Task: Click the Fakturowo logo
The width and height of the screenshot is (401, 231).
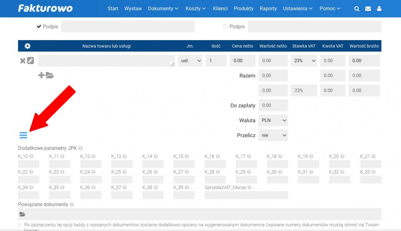Action: pyautogui.click(x=45, y=8)
